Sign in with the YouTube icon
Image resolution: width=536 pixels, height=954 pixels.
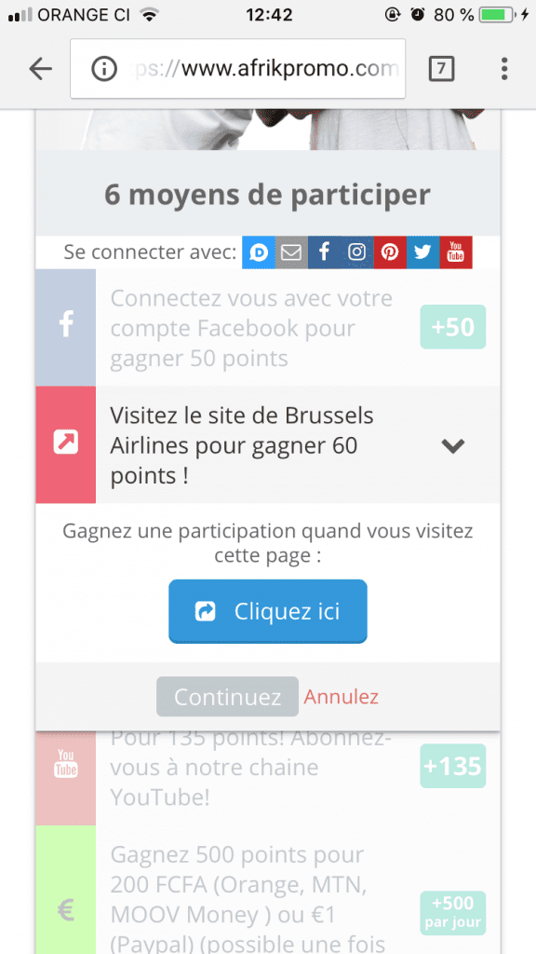(x=455, y=252)
